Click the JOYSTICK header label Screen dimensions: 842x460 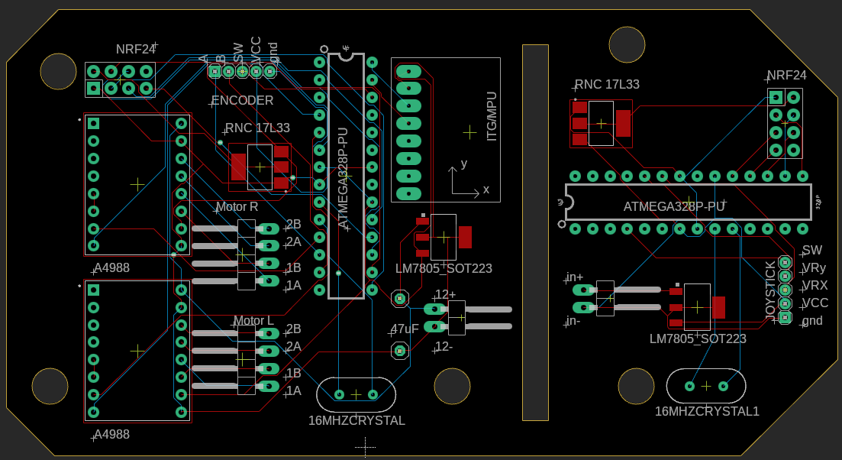(770, 290)
